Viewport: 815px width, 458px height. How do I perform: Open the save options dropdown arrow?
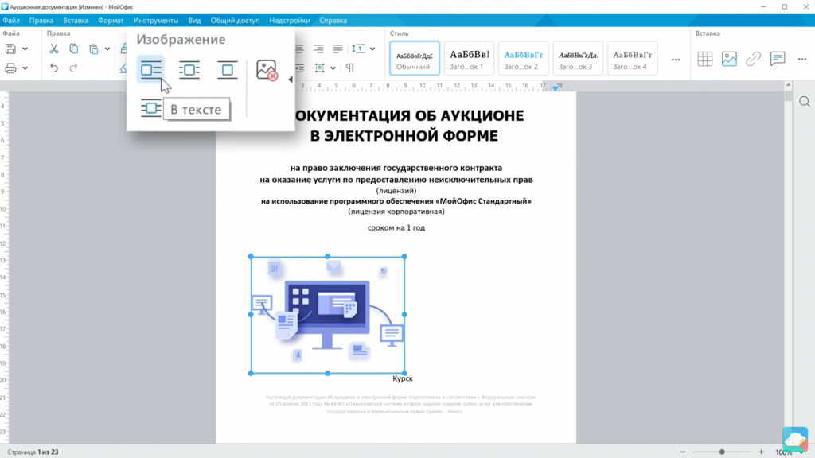point(25,49)
